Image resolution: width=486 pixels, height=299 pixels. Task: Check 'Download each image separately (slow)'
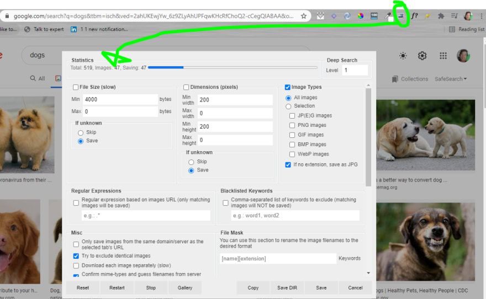pyautogui.click(x=76, y=265)
